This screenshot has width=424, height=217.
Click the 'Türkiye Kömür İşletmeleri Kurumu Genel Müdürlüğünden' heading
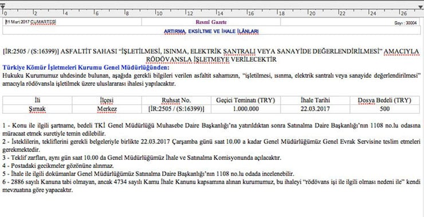(x=86, y=67)
